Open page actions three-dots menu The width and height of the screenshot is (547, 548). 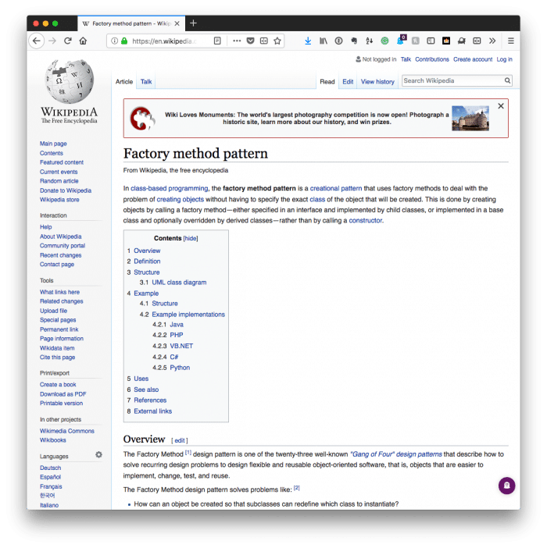(236, 41)
